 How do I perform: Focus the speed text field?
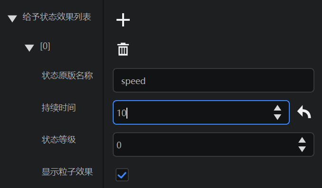214,80
